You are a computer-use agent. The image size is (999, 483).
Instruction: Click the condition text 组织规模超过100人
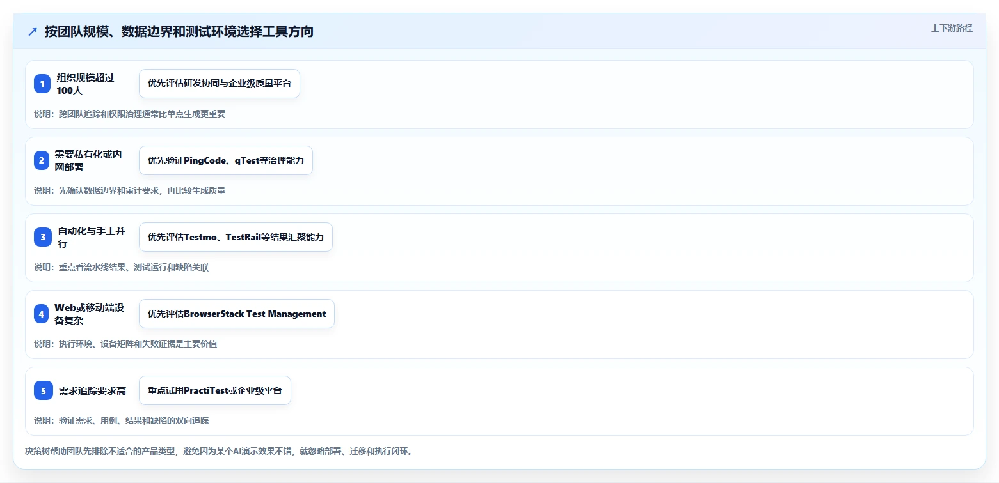pyautogui.click(x=85, y=84)
